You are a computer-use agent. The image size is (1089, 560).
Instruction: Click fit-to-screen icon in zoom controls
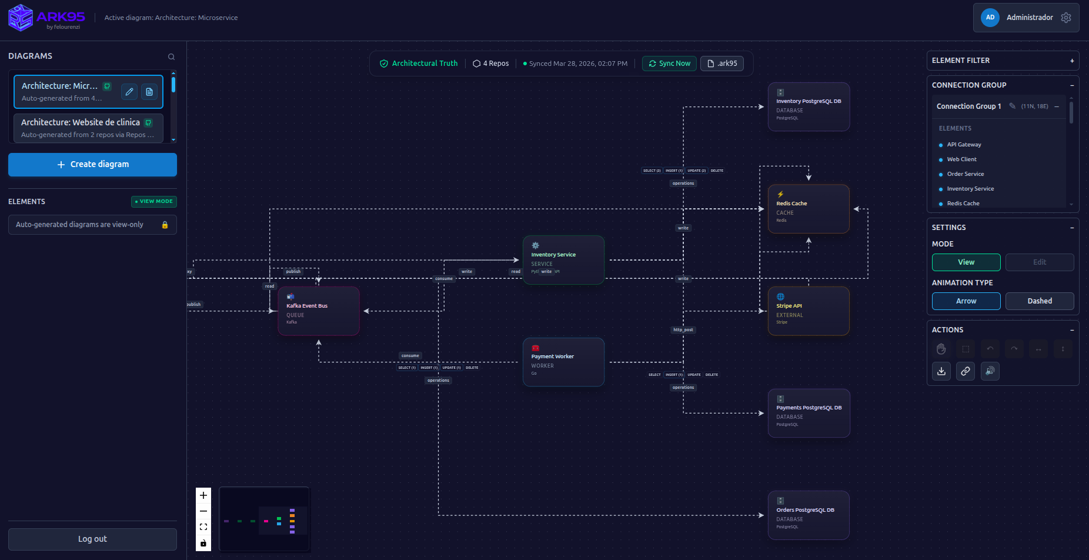tap(203, 526)
